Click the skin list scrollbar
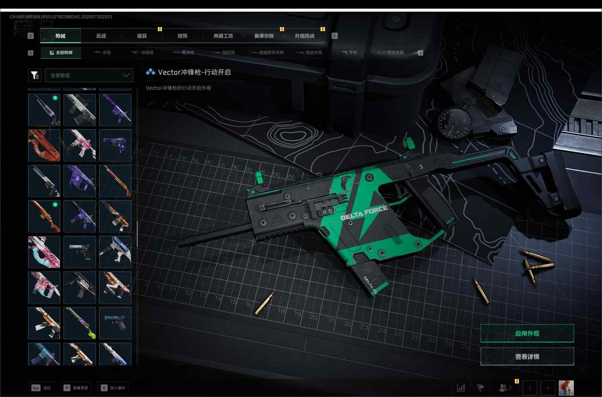 pos(137,234)
